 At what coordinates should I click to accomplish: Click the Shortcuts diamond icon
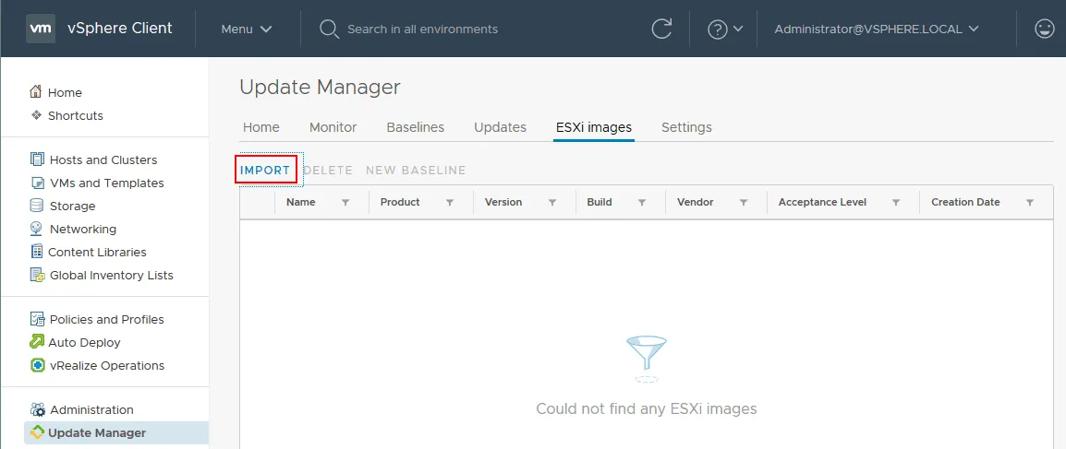point(37,115)
